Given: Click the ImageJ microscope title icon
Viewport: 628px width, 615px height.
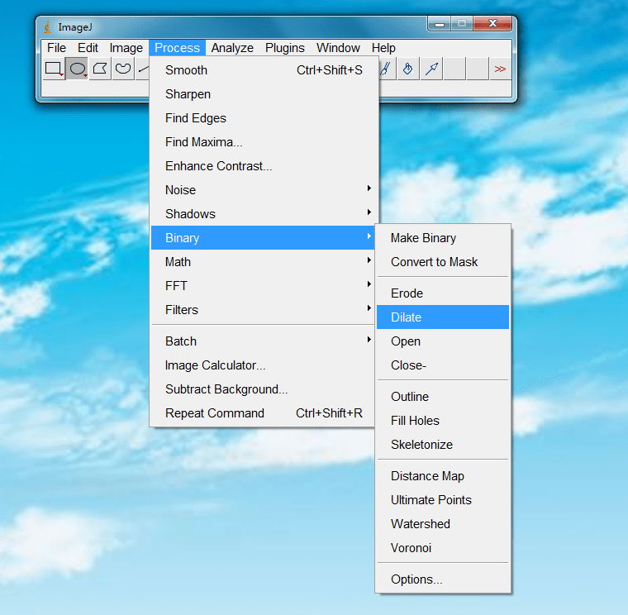Looking at the screenshot, I should coord(48,26).
